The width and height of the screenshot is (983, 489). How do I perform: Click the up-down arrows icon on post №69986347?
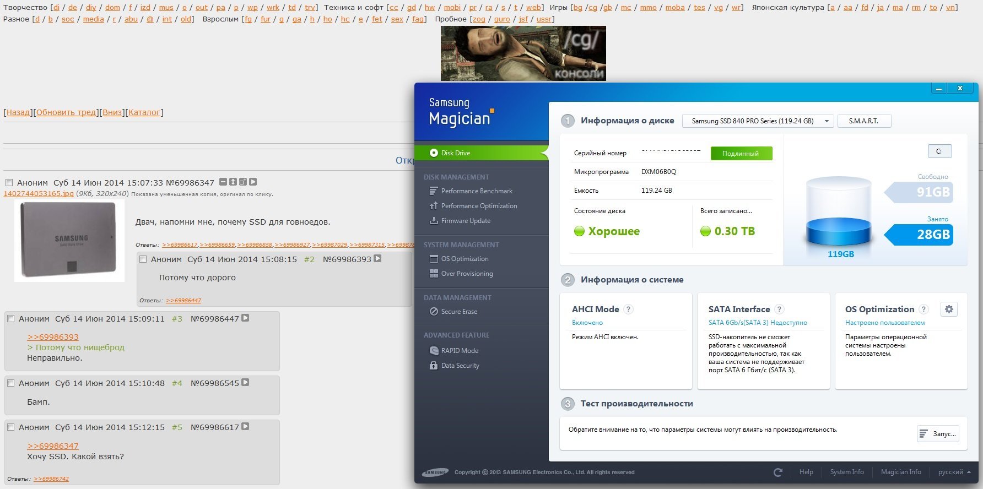click(x=233, y=182)
